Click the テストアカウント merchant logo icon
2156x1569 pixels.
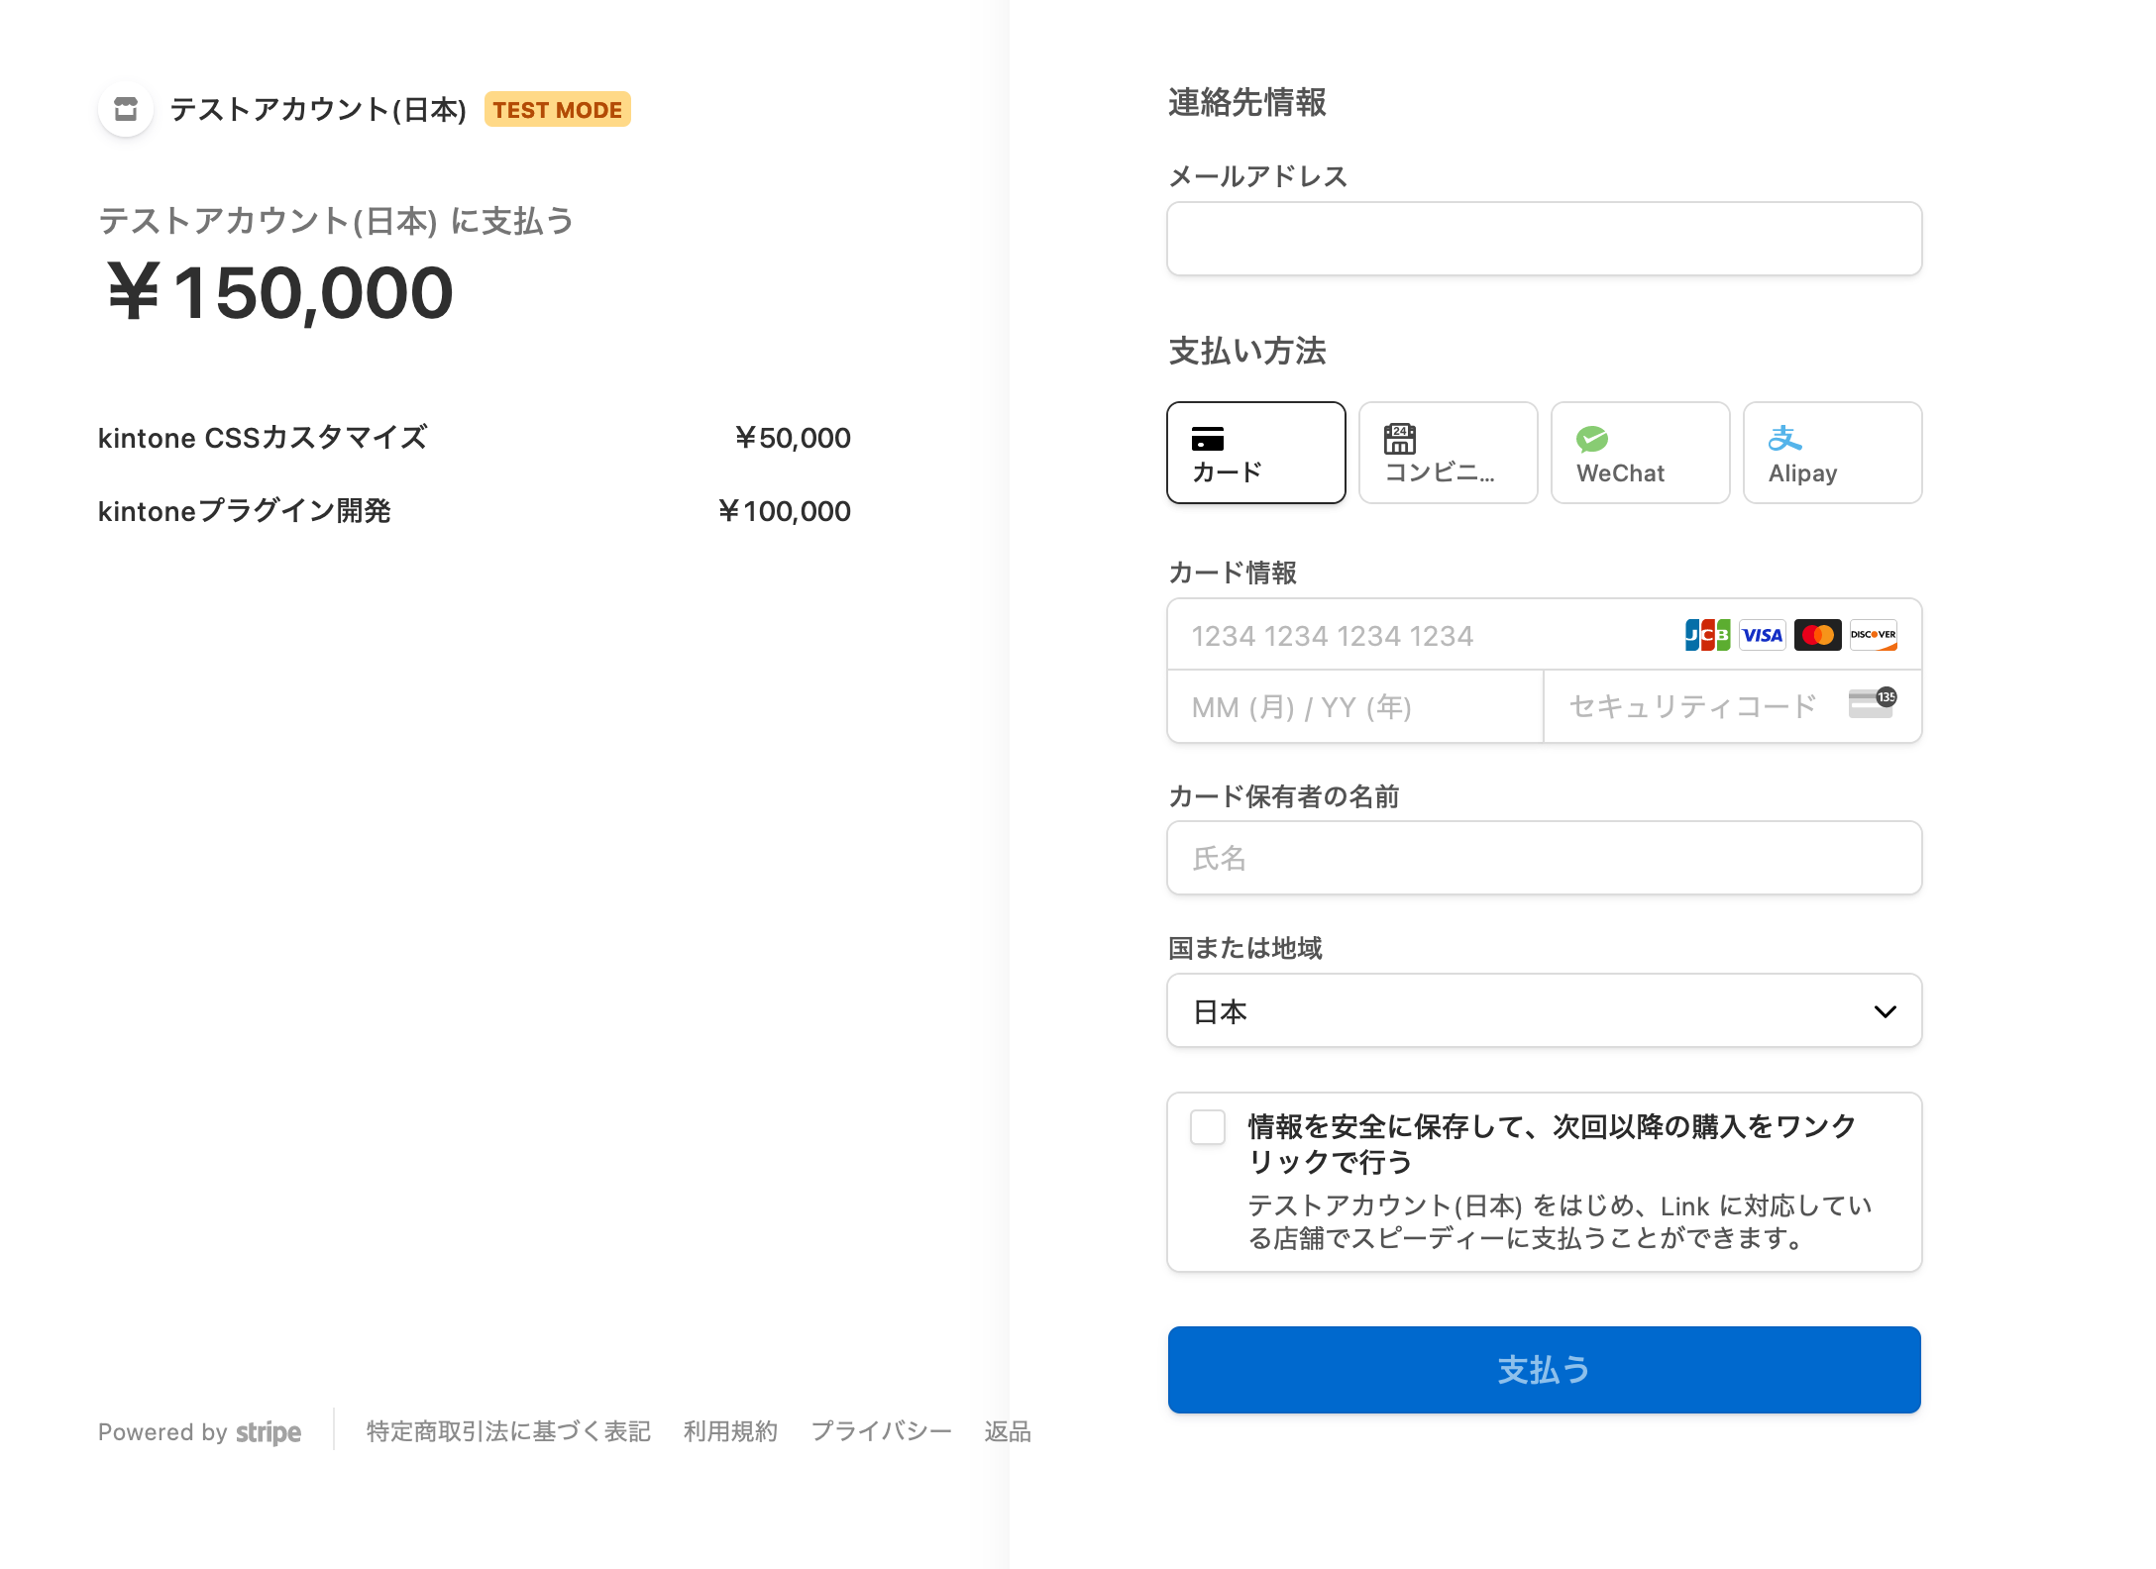click(125, 109)
